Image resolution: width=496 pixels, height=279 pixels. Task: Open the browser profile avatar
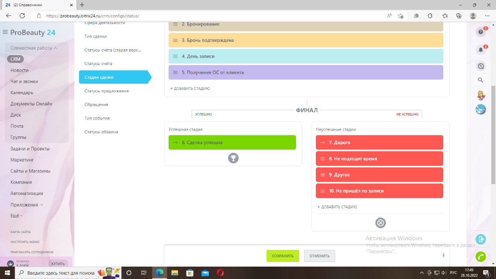click(473, 16)
